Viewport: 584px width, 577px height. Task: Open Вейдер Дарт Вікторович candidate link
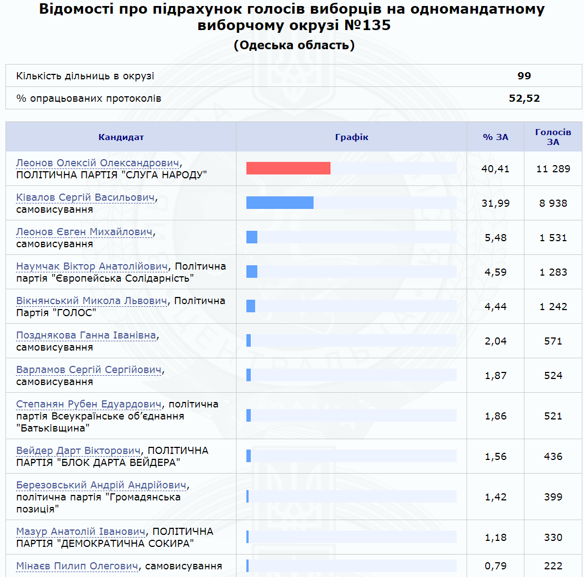click(x=79, y=451)
